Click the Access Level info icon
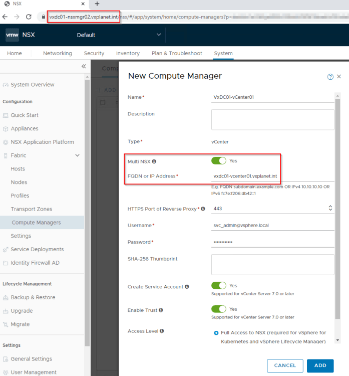This screenshot has height=376, width=349. tap(162, 331)
